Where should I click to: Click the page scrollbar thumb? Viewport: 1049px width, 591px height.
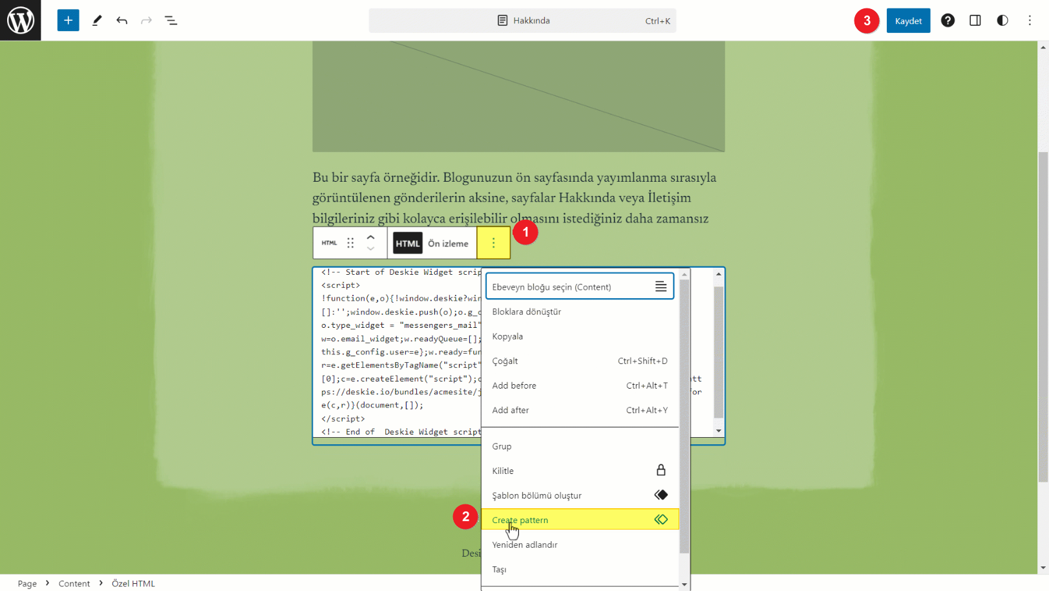tap(1043, 317)
